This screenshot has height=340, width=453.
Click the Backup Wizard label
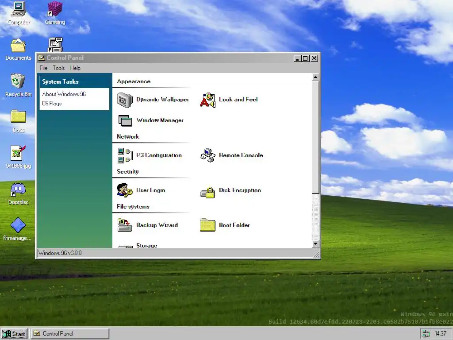[x=157, y=225]
